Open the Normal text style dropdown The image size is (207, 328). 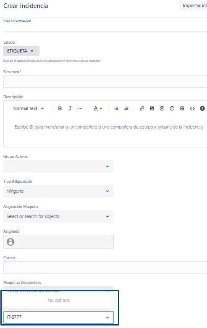click(29, 108)
